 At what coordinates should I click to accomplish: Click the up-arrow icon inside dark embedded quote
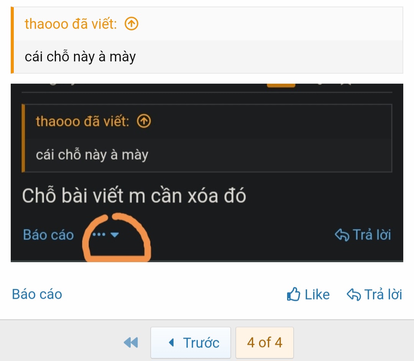(x=144, y=121)
